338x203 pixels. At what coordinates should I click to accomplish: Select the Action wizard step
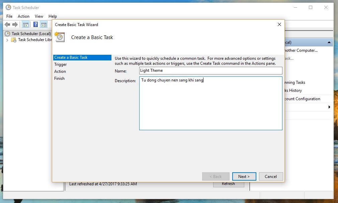(60, 71)
